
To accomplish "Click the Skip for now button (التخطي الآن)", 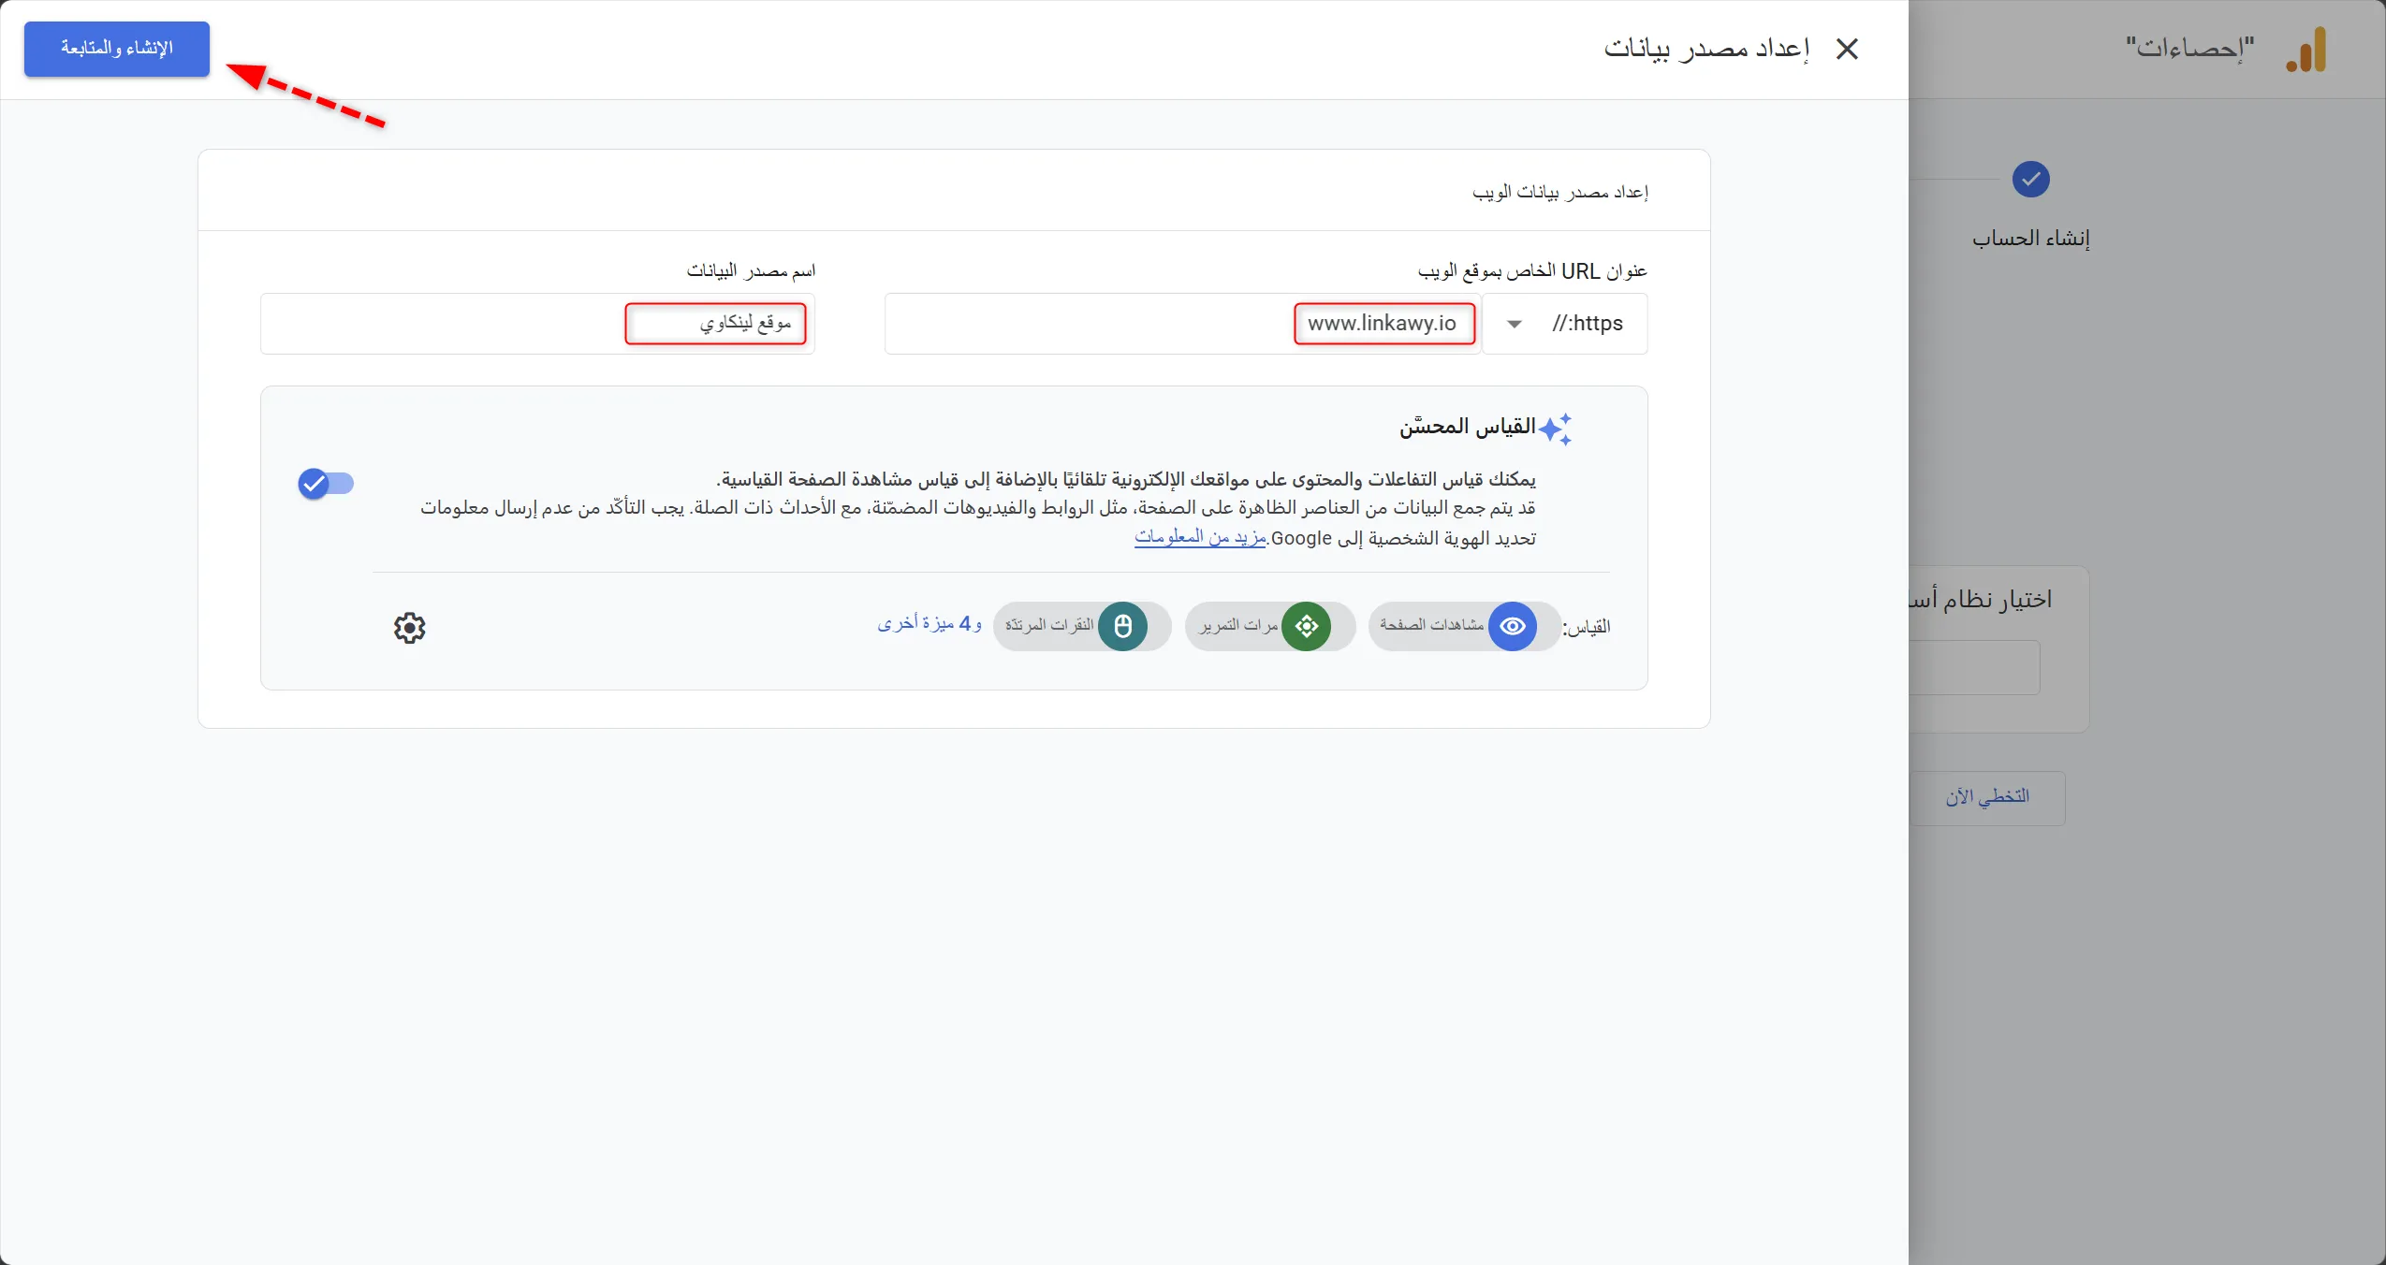I will point(1987,797).
